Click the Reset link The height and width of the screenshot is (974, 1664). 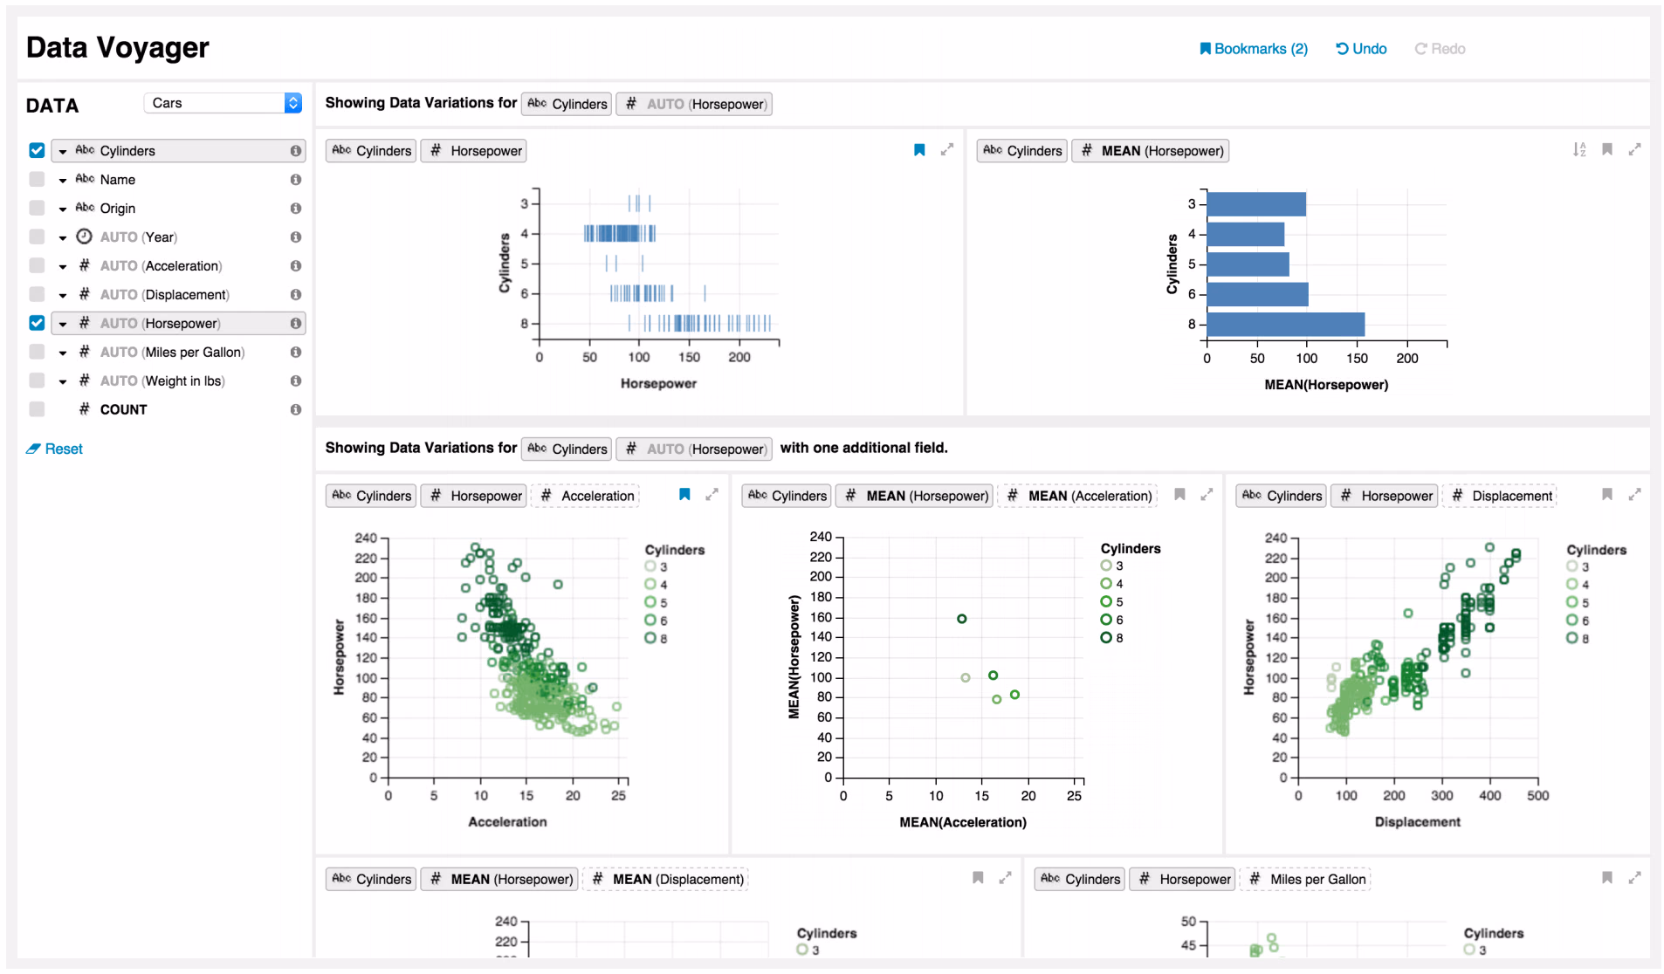[x=54, y=449]
